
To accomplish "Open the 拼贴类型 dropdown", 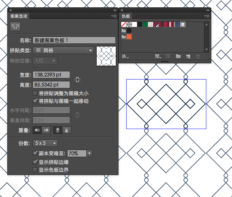I will point(63,50).
